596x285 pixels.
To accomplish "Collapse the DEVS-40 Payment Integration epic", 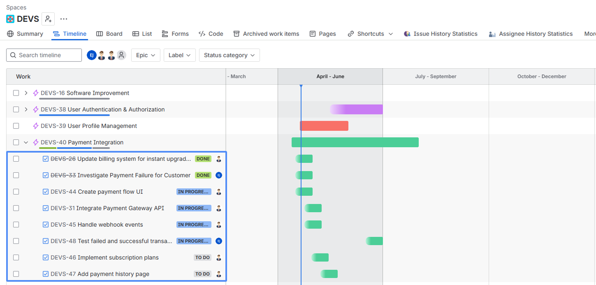I will (26, 142).
